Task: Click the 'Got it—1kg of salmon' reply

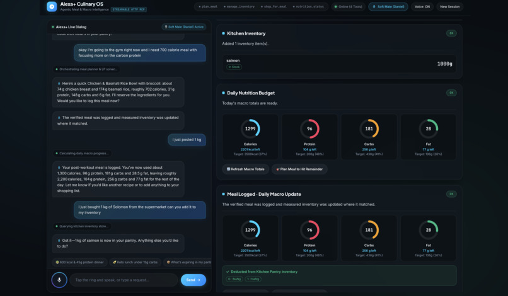Action: [x=118, y=243]
